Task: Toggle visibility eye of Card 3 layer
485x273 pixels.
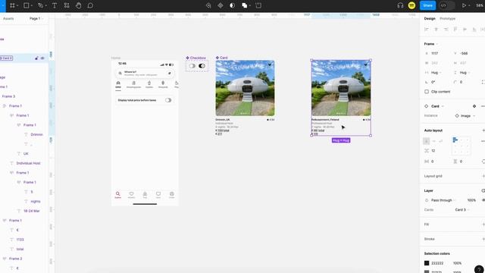Action: click(x=42, y=58)
